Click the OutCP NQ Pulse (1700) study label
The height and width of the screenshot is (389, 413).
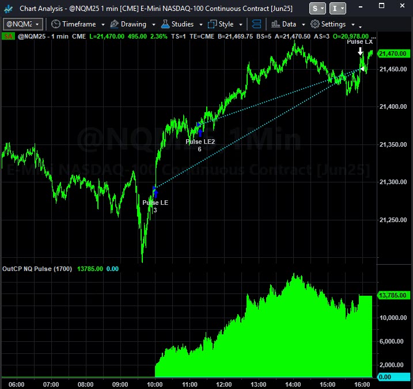[37, 269]
